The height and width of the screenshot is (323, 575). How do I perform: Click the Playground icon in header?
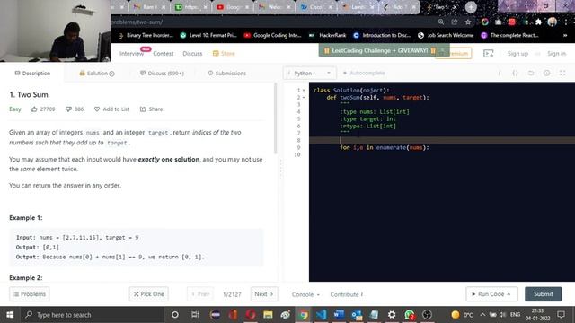[489, 54]
